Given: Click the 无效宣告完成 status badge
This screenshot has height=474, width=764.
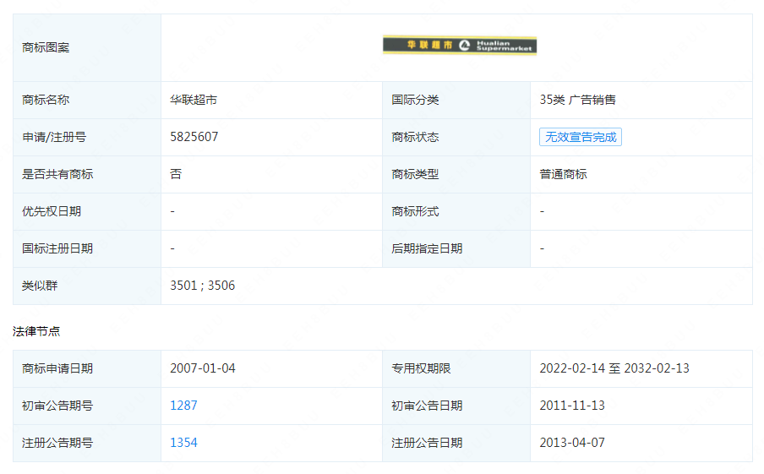Looking at the screenshot, I should click(x=580, y=137).
